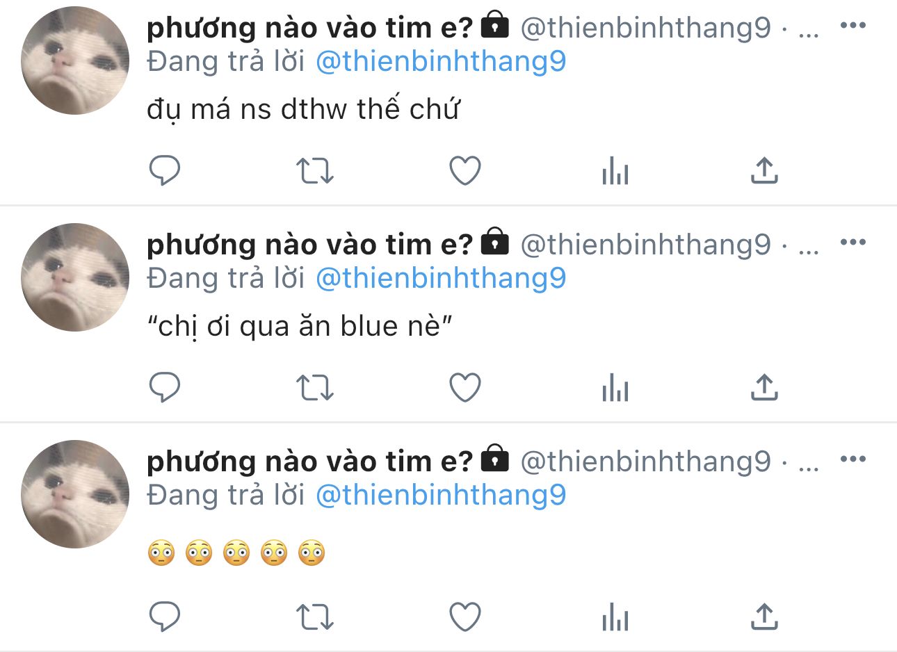Like the 'chị ơi qua ăn blue nè' tweet
The image size is (897, 652).
click(465, 387)
